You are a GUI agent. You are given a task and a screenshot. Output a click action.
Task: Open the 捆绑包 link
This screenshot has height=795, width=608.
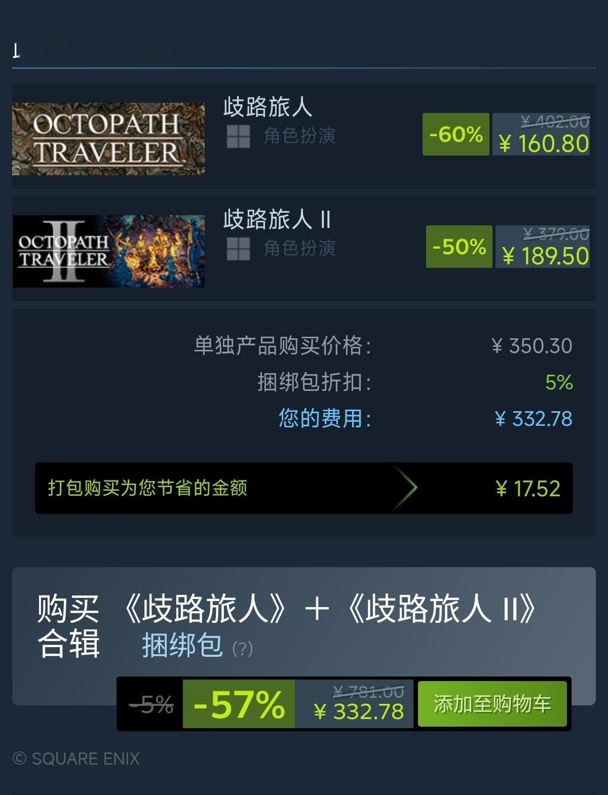[x=182, y=645]
